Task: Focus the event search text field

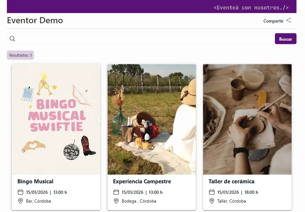Action: click(145, 39)
